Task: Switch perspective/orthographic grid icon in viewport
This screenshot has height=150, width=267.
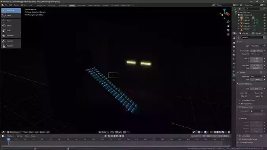Action: pos(228,34)
